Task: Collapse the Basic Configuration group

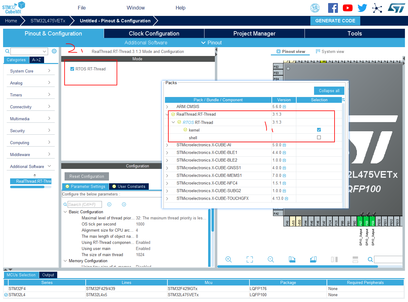Action: tap(65, 212)
